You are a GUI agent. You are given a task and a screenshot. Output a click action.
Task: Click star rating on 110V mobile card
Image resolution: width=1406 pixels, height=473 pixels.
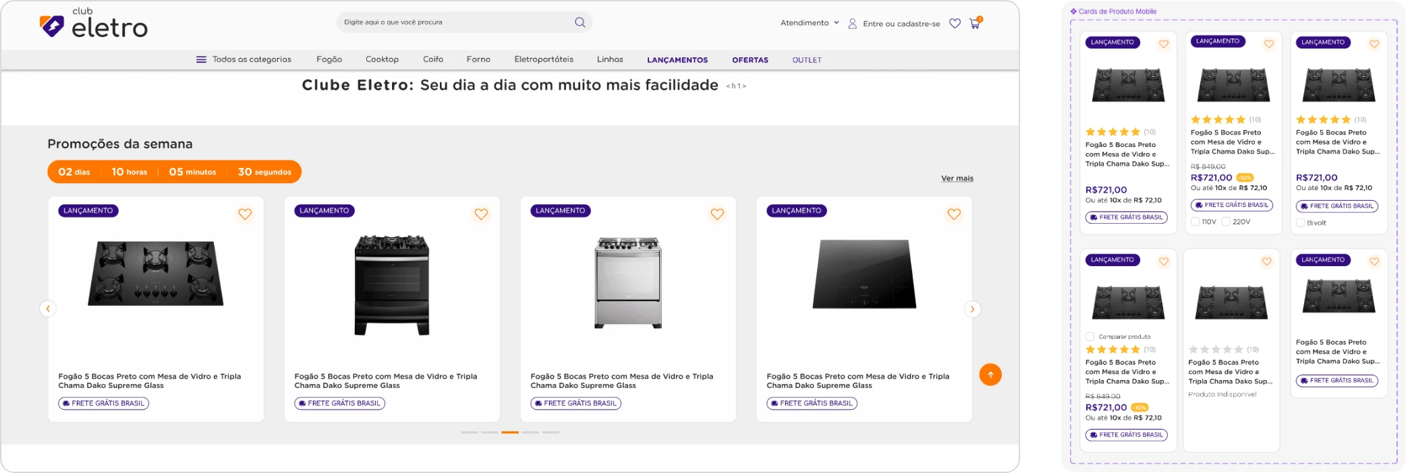pos(1218,120)
